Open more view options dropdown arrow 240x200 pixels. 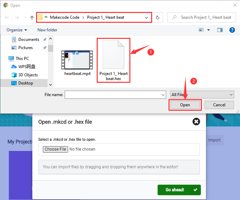tap(208, 30)
